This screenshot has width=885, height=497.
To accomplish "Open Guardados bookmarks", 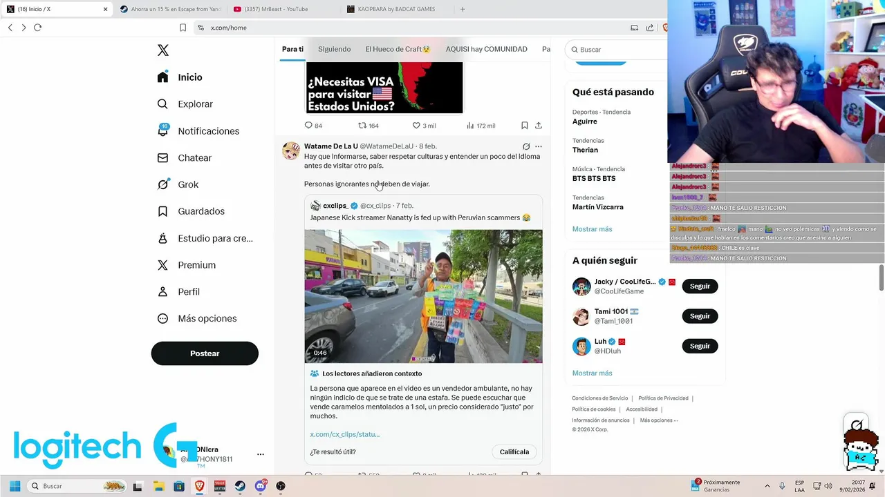I will pyautogui.click(x=191, y=211).
